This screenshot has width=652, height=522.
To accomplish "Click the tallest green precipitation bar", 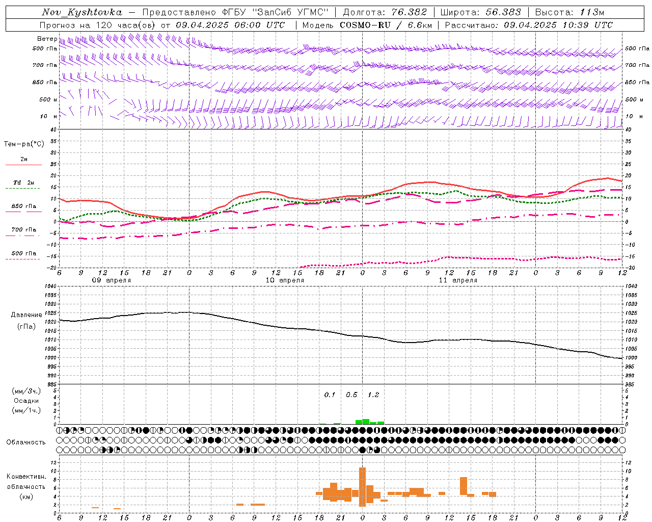I will 366,422.
